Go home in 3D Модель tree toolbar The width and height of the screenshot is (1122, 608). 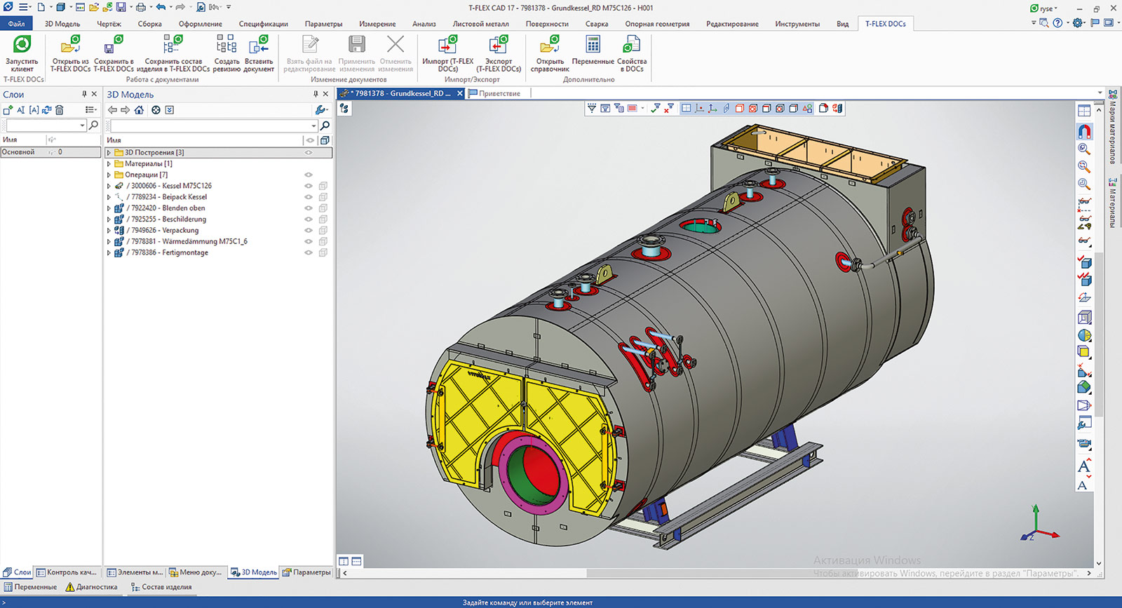point(139,110)
